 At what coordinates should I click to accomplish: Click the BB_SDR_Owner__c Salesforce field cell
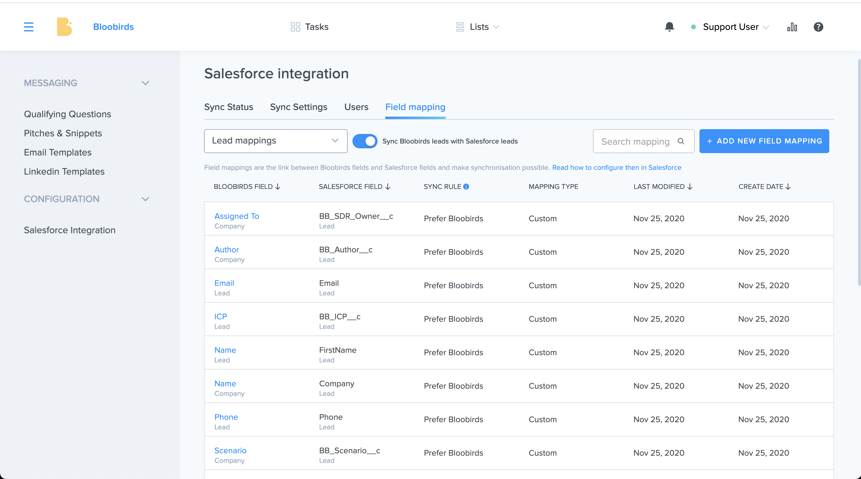356,216
